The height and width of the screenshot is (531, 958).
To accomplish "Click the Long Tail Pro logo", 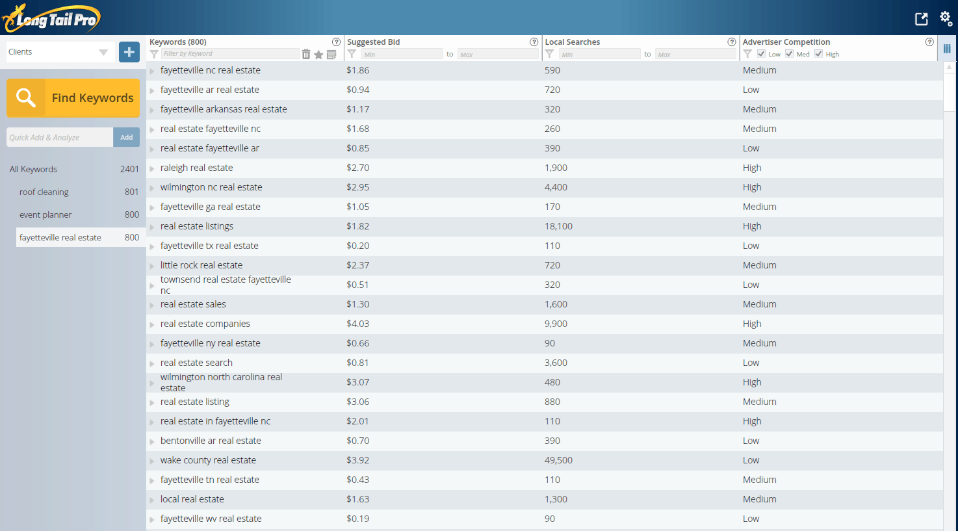I will click(x=52, y=18).
